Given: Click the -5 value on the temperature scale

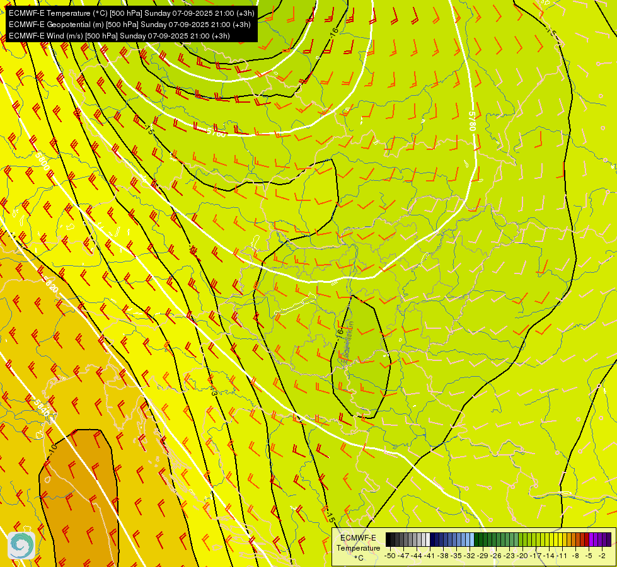Looking at the screenshot, I should [589, 556].
